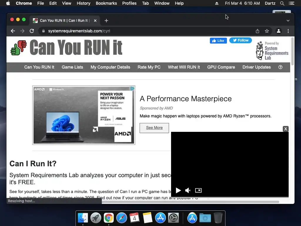
Task: Open the Downloads folder in the Dock
Action: coord(205,218)
